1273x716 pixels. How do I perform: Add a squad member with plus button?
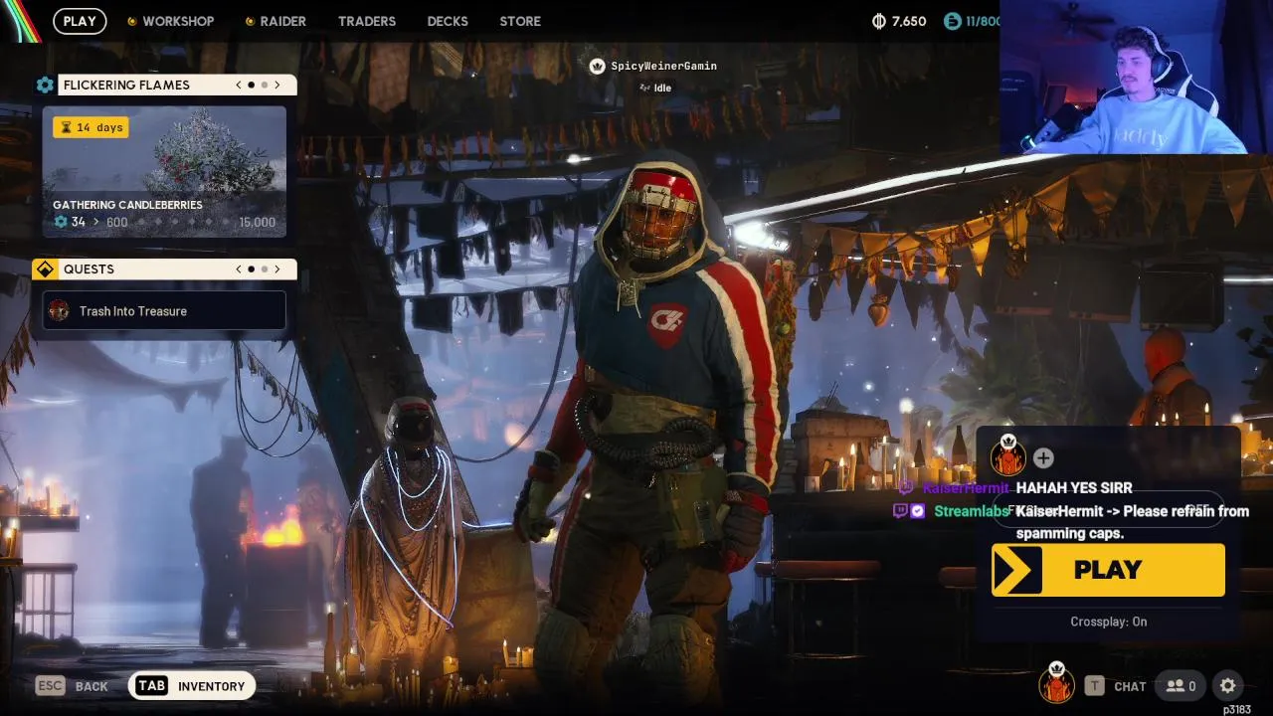1043,457
